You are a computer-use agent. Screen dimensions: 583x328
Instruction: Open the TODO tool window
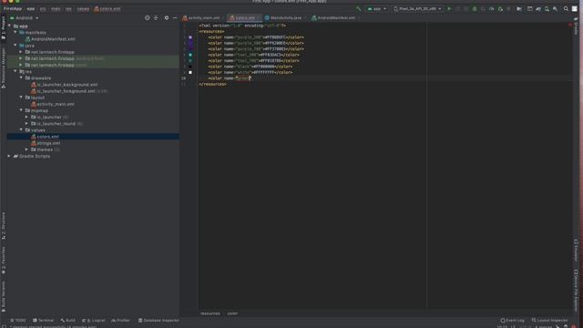[18, 320]
